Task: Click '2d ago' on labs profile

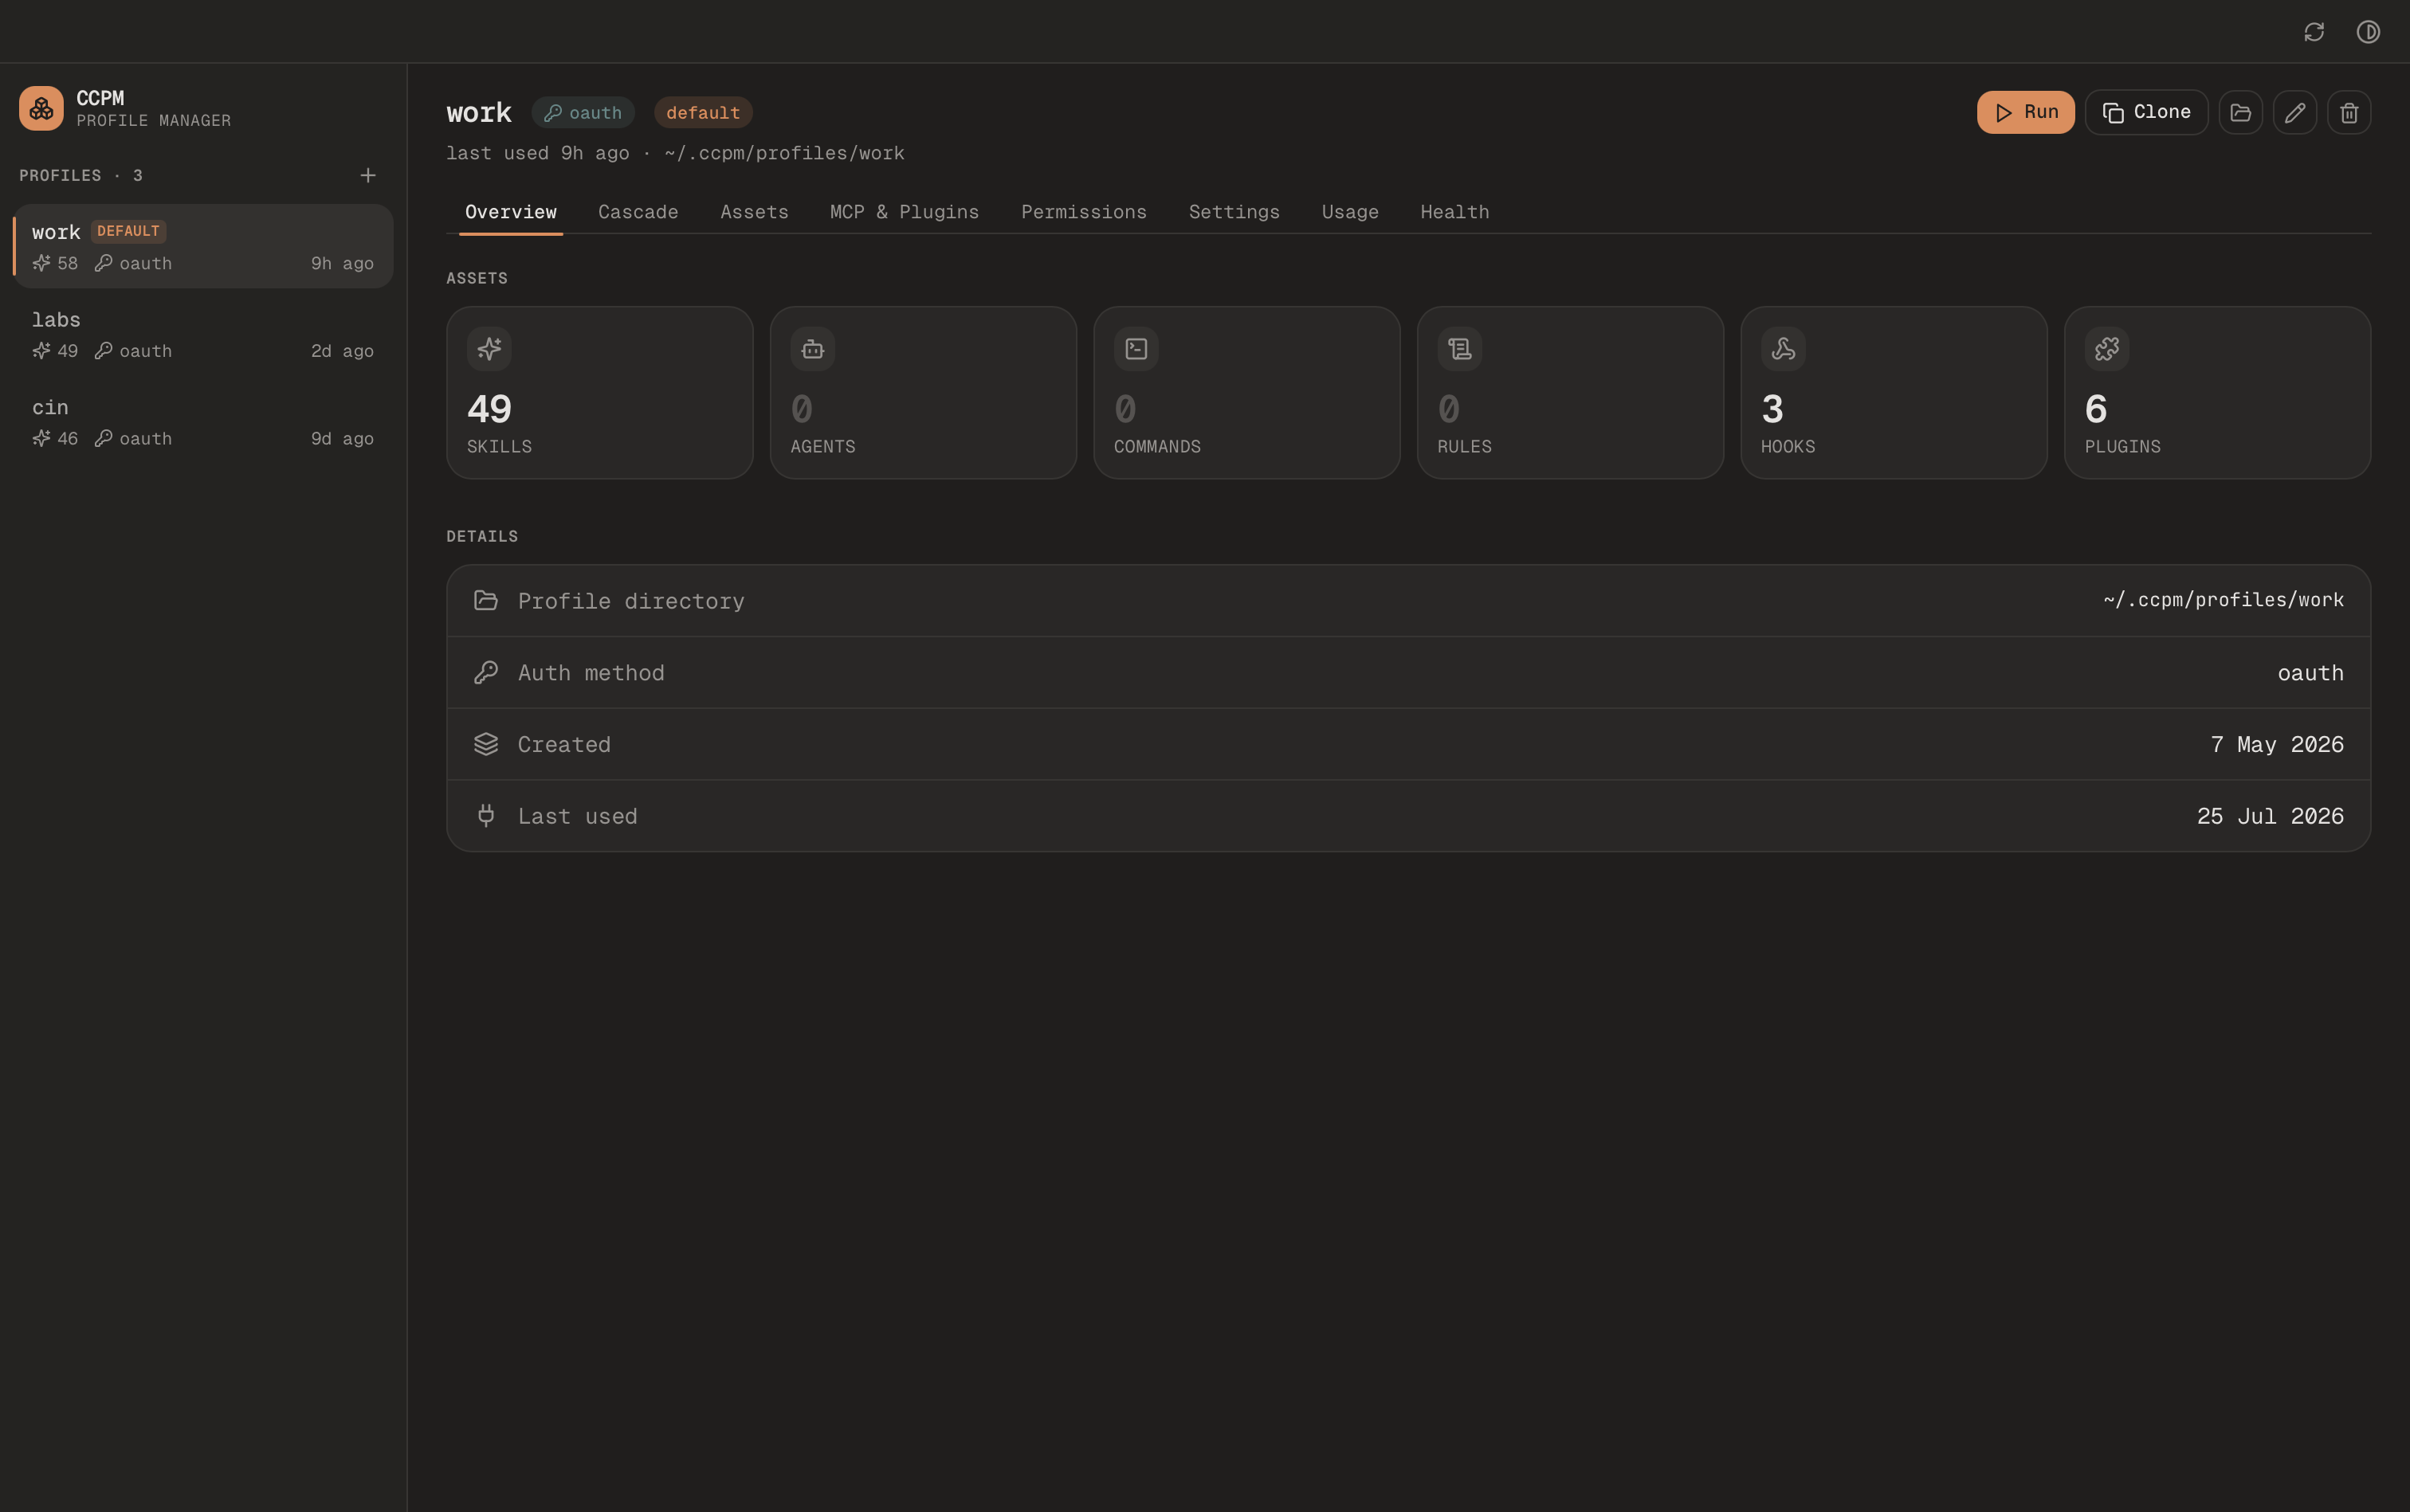Action: 342,351
